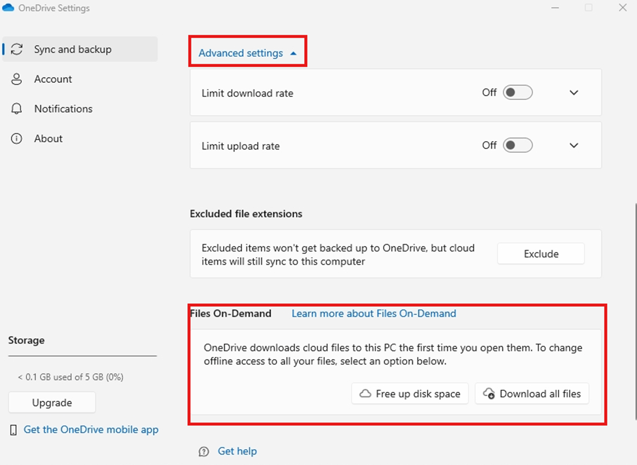
Task: Minimize the OneDrive Settings window
Action: tap(555, 8)
